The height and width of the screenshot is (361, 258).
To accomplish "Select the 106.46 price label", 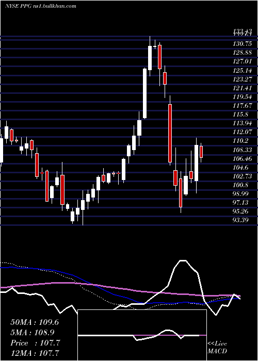I will [x=242, y=158].
